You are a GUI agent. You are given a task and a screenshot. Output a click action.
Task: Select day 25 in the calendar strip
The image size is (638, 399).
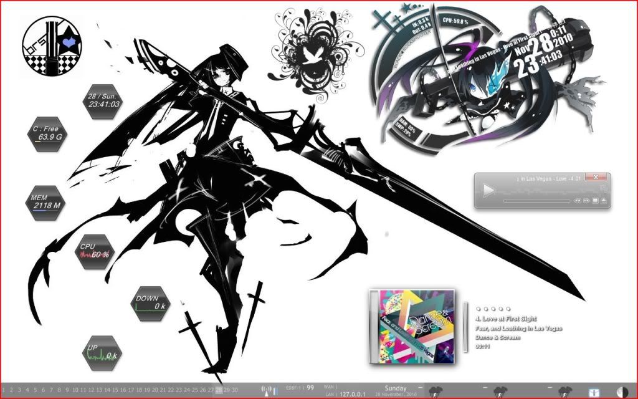[195, 390]
